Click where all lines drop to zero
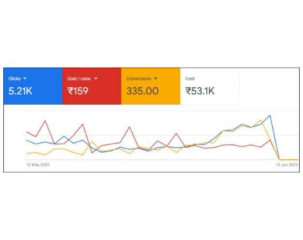The height and width of the screenshot is (240, 303). pos(280,159)
